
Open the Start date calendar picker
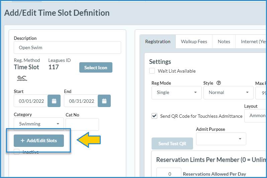(54, 101)
